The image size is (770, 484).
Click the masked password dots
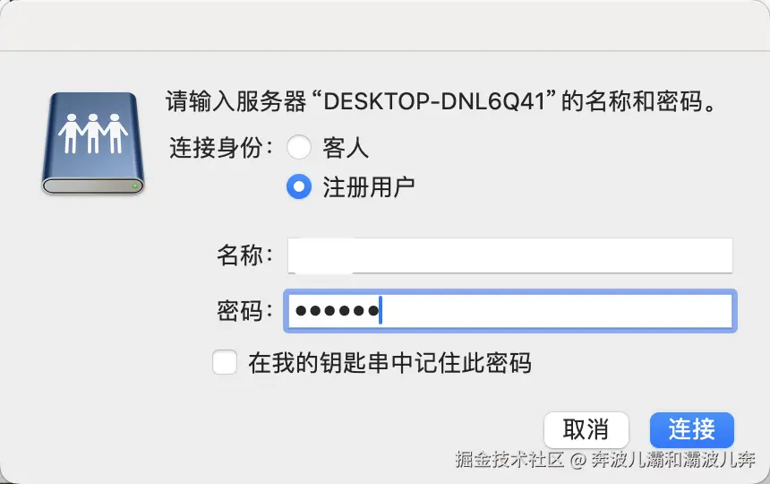338,311
